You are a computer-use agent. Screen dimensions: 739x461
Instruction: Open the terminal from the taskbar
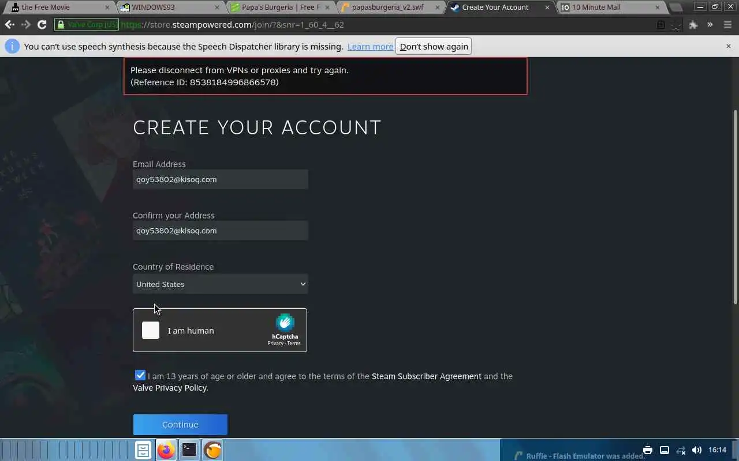pos(189,450)
